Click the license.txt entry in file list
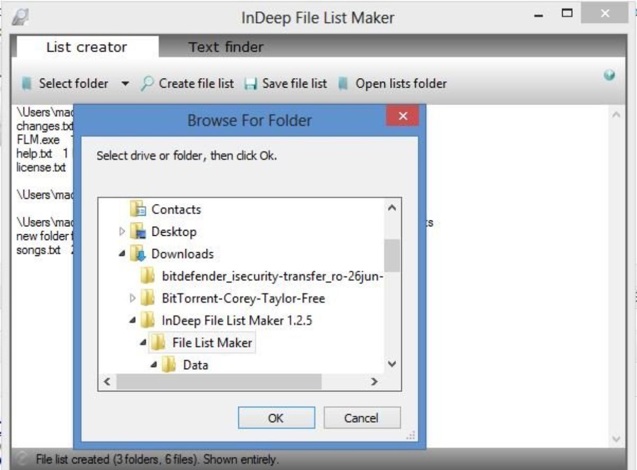Viewport: 637px width, 470px height. tap(41, 168)
